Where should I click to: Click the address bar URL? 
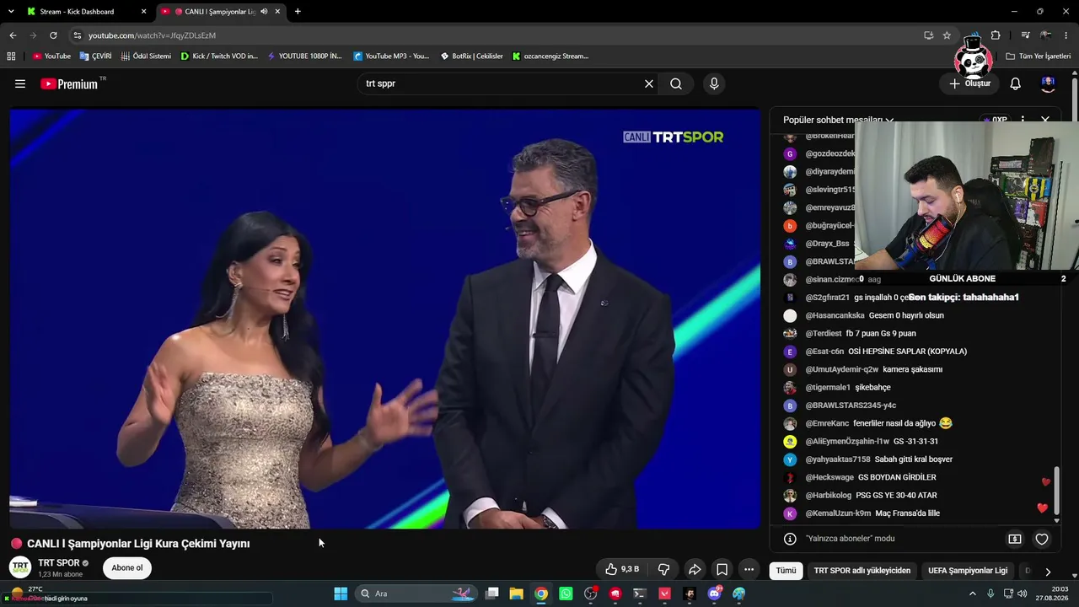click(x=152, y=35)
